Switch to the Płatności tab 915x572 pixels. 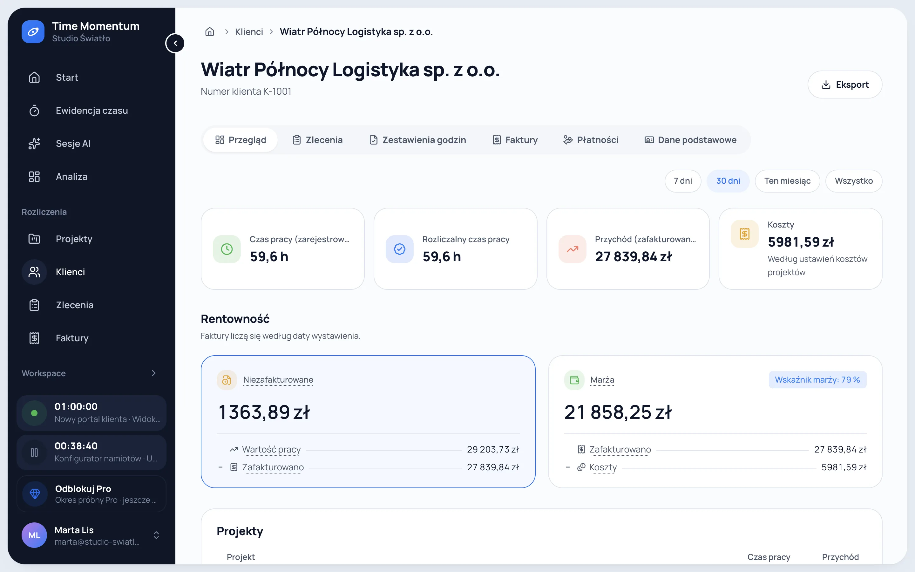coord(591,140)
